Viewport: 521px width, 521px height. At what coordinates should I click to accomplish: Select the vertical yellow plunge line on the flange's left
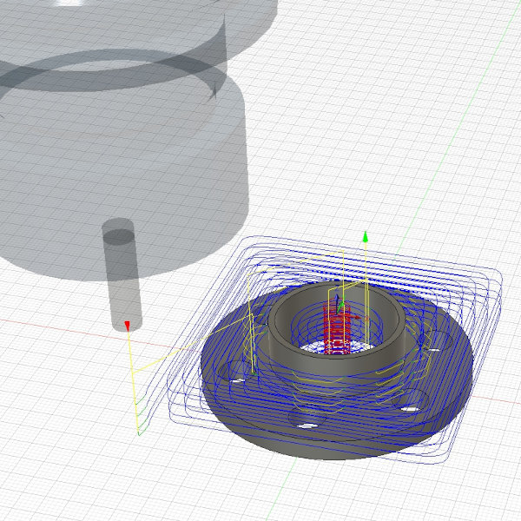(251, 326)
